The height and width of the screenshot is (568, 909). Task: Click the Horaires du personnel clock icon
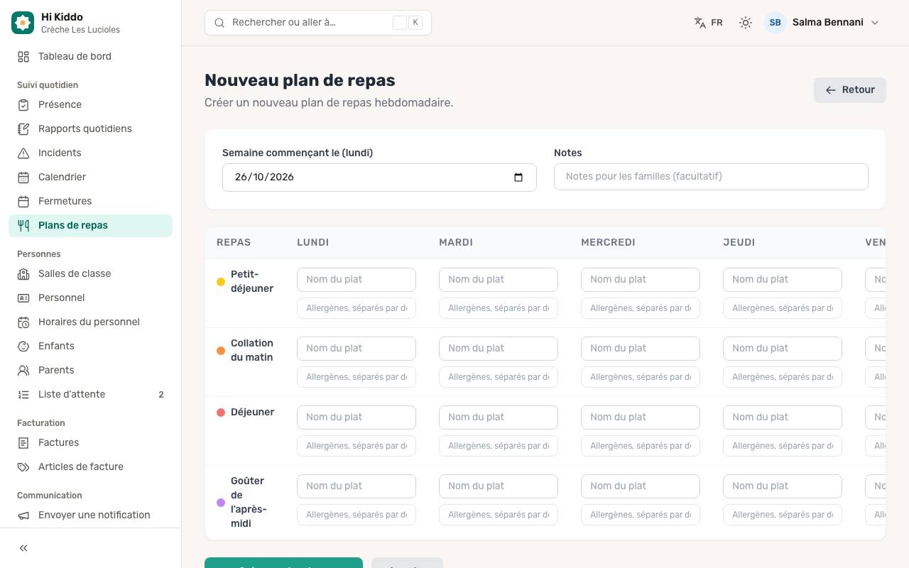(x=23, y=322)
